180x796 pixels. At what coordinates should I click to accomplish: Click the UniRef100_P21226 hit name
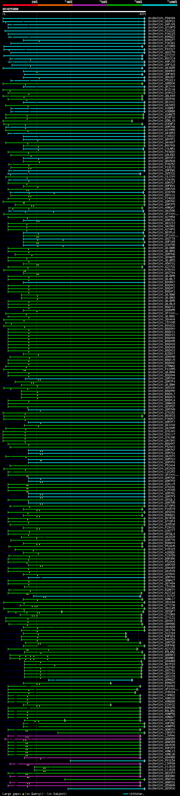[161, 30]
